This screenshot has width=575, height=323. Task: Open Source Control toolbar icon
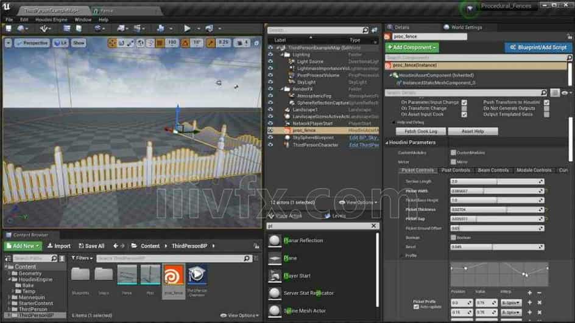coord(21,28)
